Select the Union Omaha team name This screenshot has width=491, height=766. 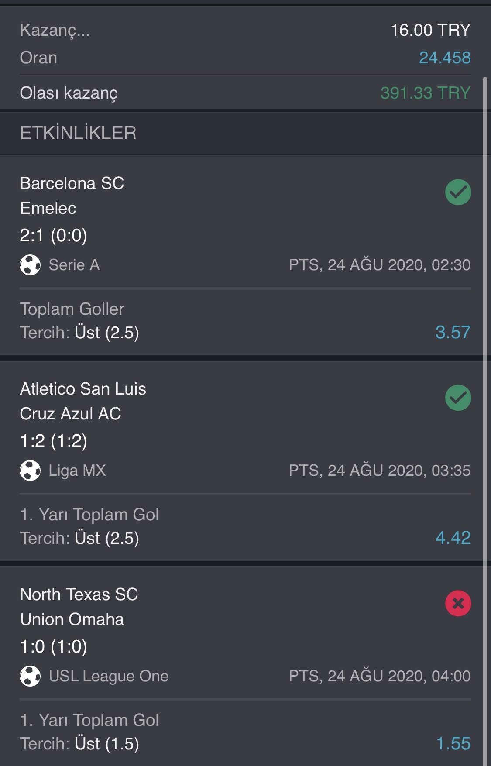[x=72, y=619]
